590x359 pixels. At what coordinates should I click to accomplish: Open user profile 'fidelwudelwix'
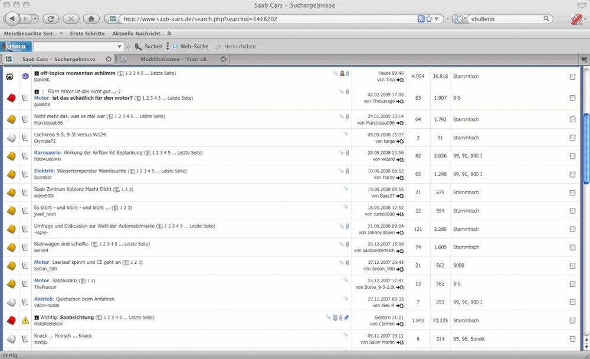point(48,159)
